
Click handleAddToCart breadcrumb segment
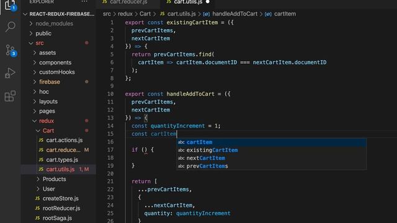coord(234,14)
